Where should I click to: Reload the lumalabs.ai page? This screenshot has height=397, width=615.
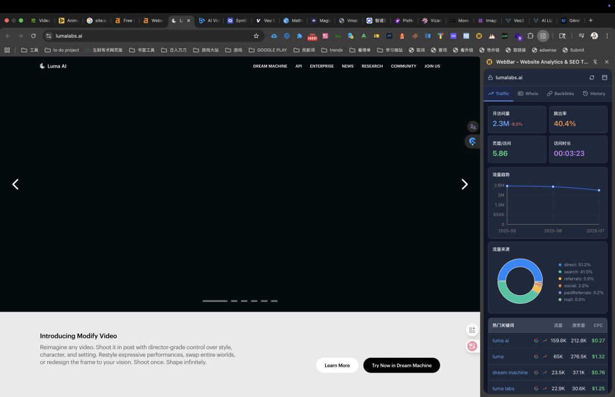34,36
